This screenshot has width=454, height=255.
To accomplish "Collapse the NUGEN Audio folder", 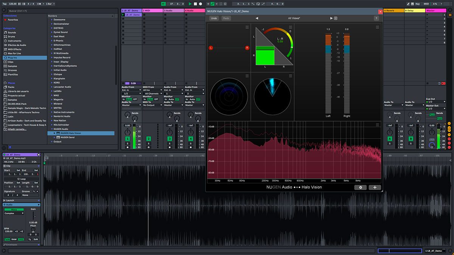I will (52, 129).
